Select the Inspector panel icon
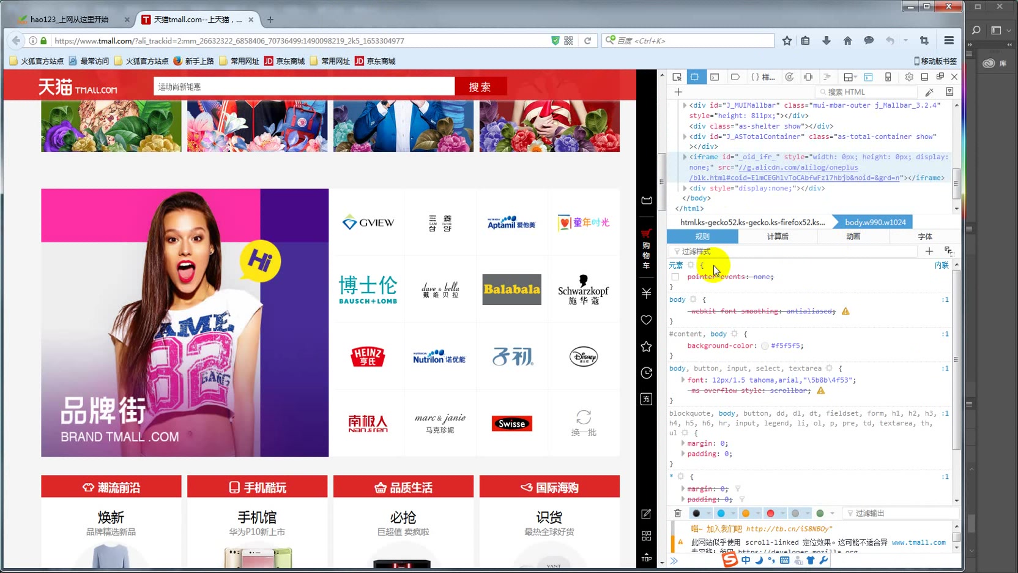 click(x=694, y=77)
